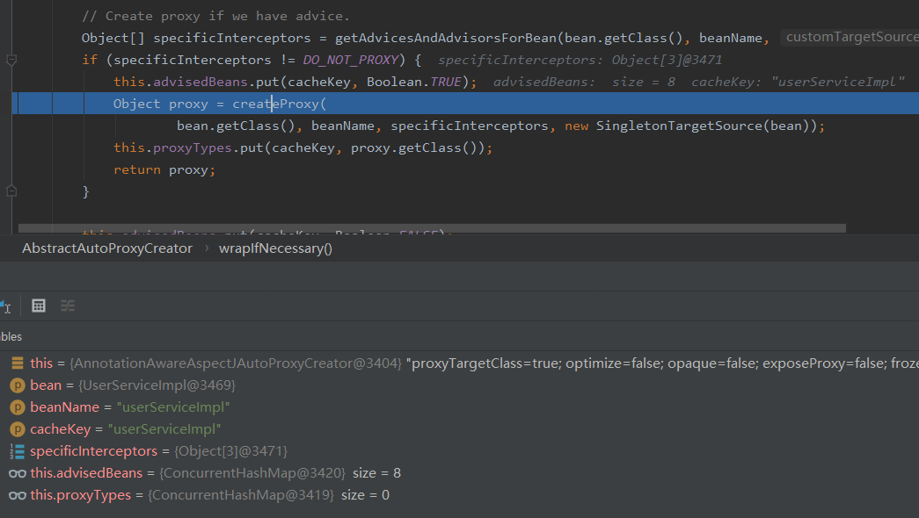
Task: Click the Variables panel header label
Action: pyautogui.click(x=11, y=337)
